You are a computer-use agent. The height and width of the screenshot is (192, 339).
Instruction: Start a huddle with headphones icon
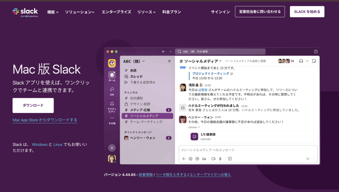pyautogui.click(x=301, y=61)
